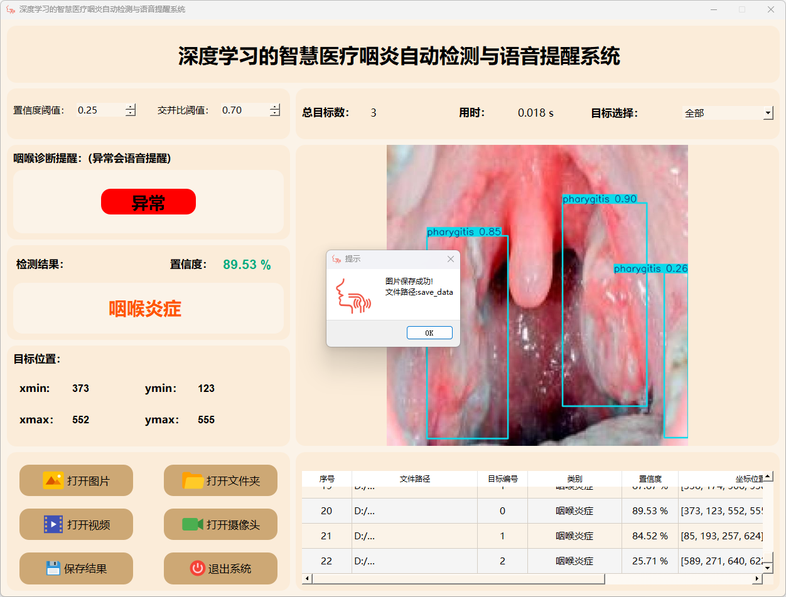
Task: Click the folder icon on 打开文件夹
Action: click(x=193, y=480)
